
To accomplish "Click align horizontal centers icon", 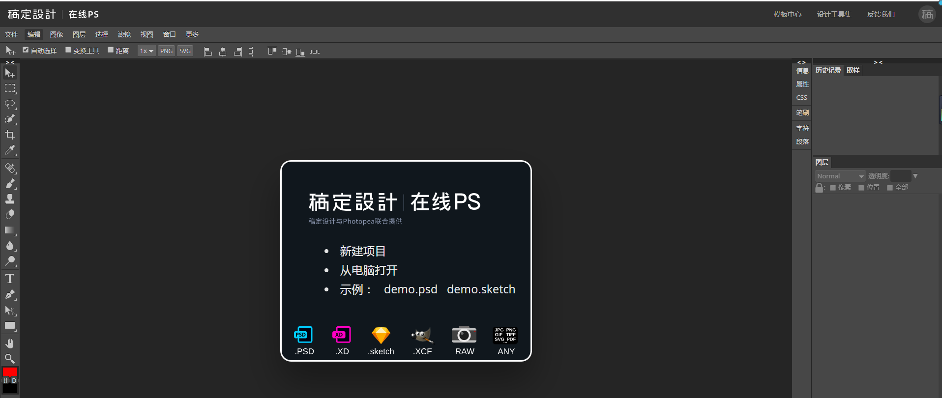I will tap(223, 51).
